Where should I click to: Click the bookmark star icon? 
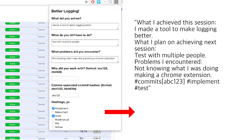(x=86, y=2)
